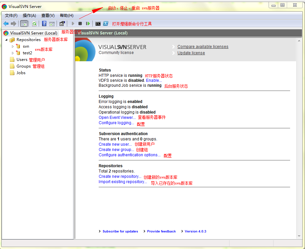This screenshot has width=305, height=249.
Task: Open the command prompt toolbar icon
Action: tap(98, 24)
